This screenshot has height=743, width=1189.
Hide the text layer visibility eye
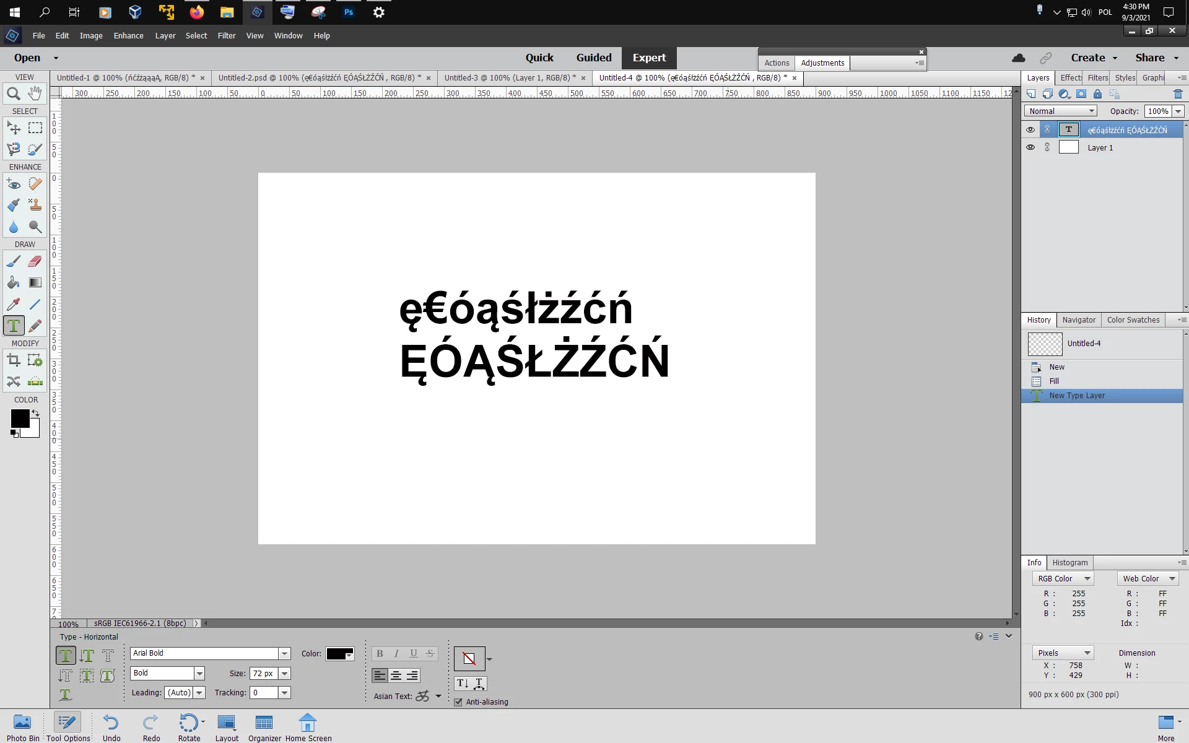click(x=1030, y=130)
